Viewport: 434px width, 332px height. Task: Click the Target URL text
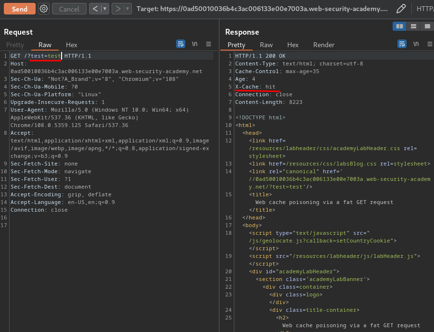pyautogui.click(x=262, y=9)
